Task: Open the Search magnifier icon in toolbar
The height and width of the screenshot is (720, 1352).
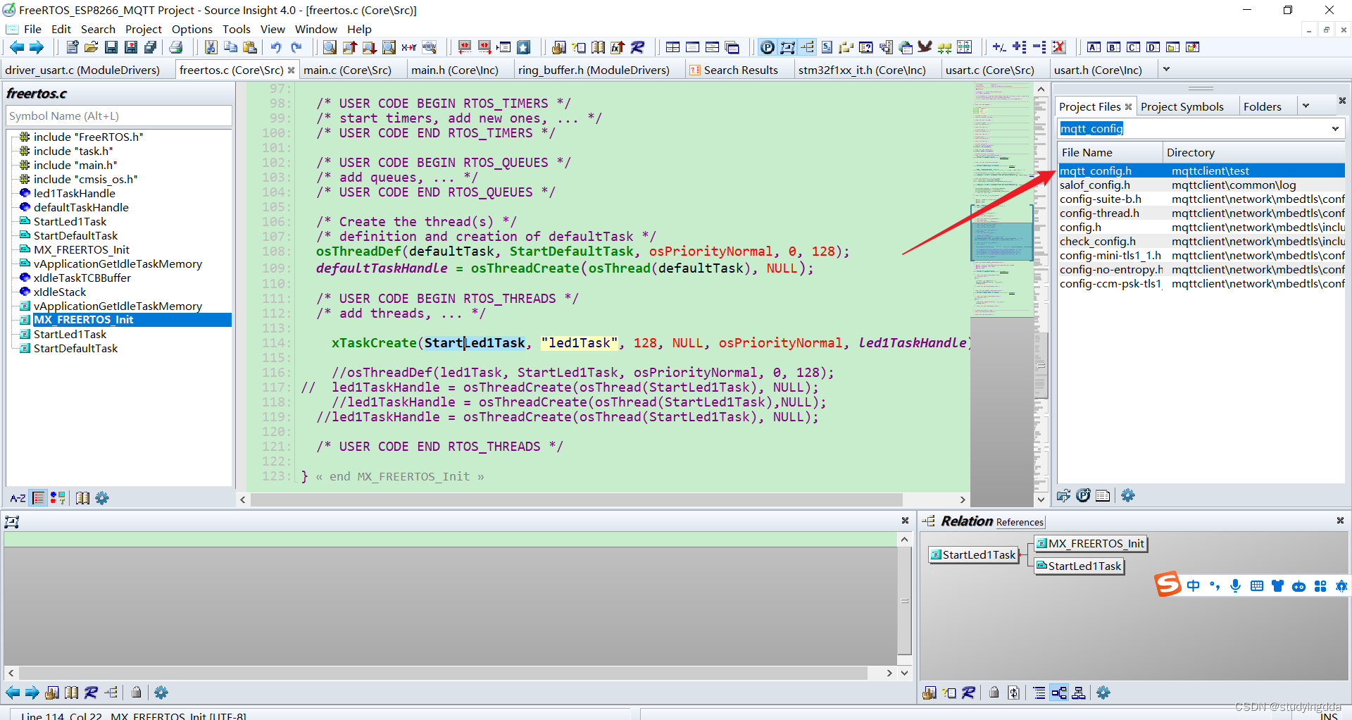Action: 330,47
